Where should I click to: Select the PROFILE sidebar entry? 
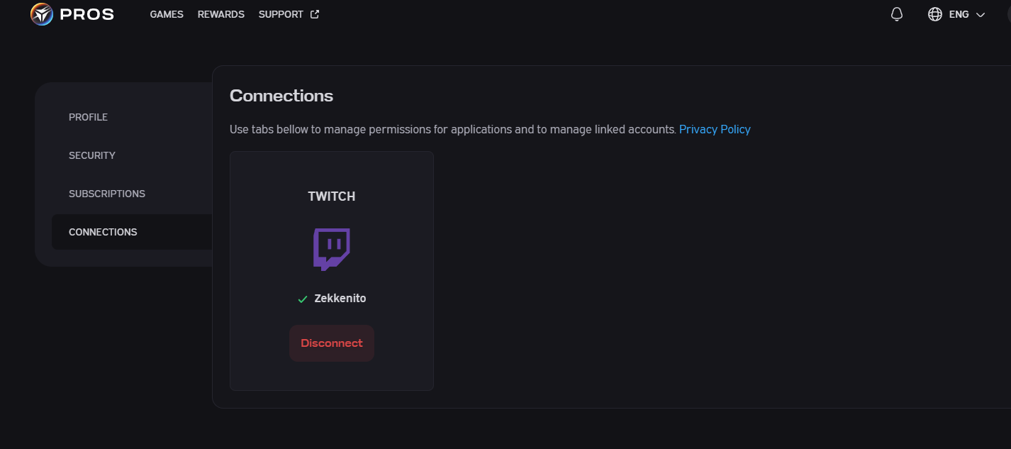coord(88,116)
